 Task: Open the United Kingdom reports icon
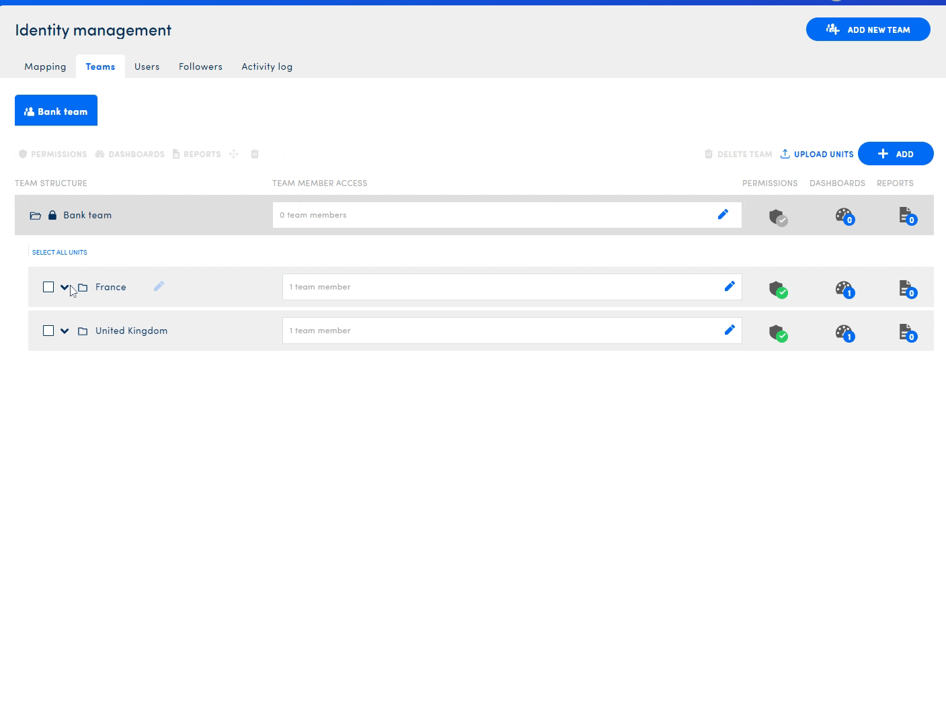[907, 332]
